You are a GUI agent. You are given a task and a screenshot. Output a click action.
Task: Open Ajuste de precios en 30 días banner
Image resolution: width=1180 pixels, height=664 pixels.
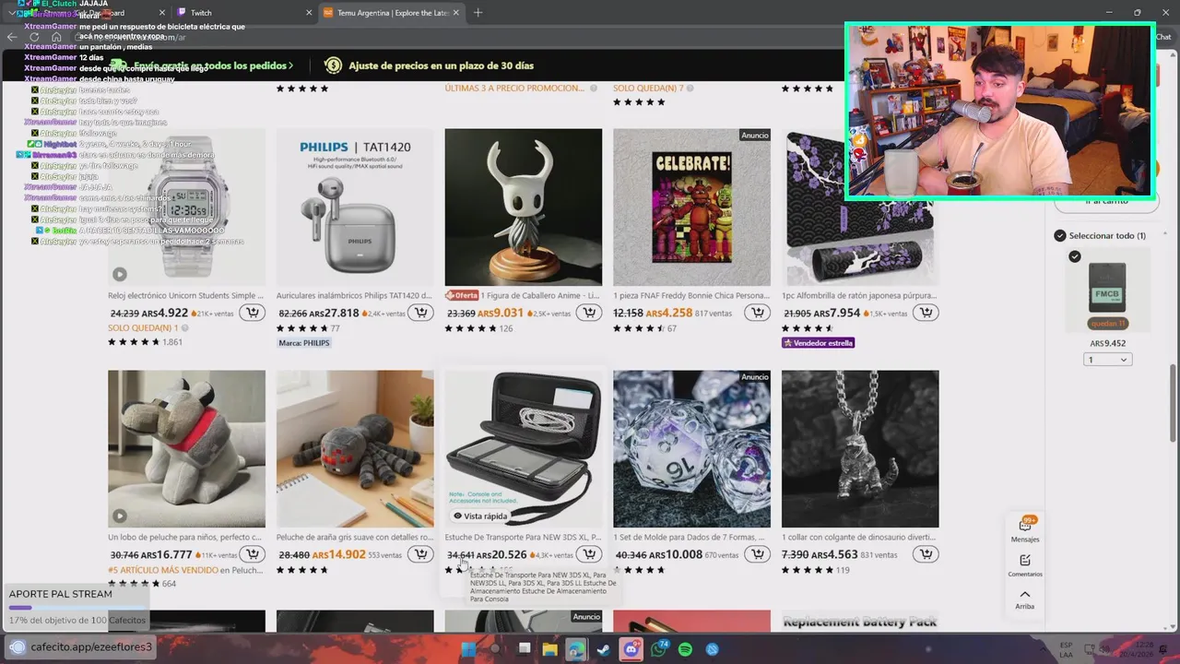point(430,65)
